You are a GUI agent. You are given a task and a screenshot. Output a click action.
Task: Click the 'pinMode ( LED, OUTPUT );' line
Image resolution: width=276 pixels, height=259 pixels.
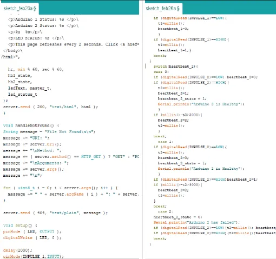tap(32, 231)
